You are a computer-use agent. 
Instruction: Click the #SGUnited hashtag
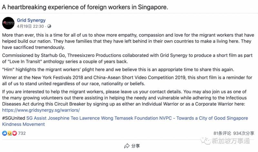[13, 118]
